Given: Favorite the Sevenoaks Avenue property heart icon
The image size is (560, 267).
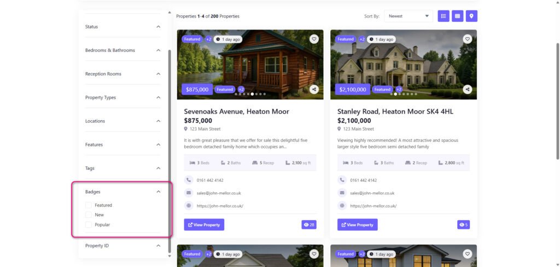Looking at the screenshot, I should [314, 39].
